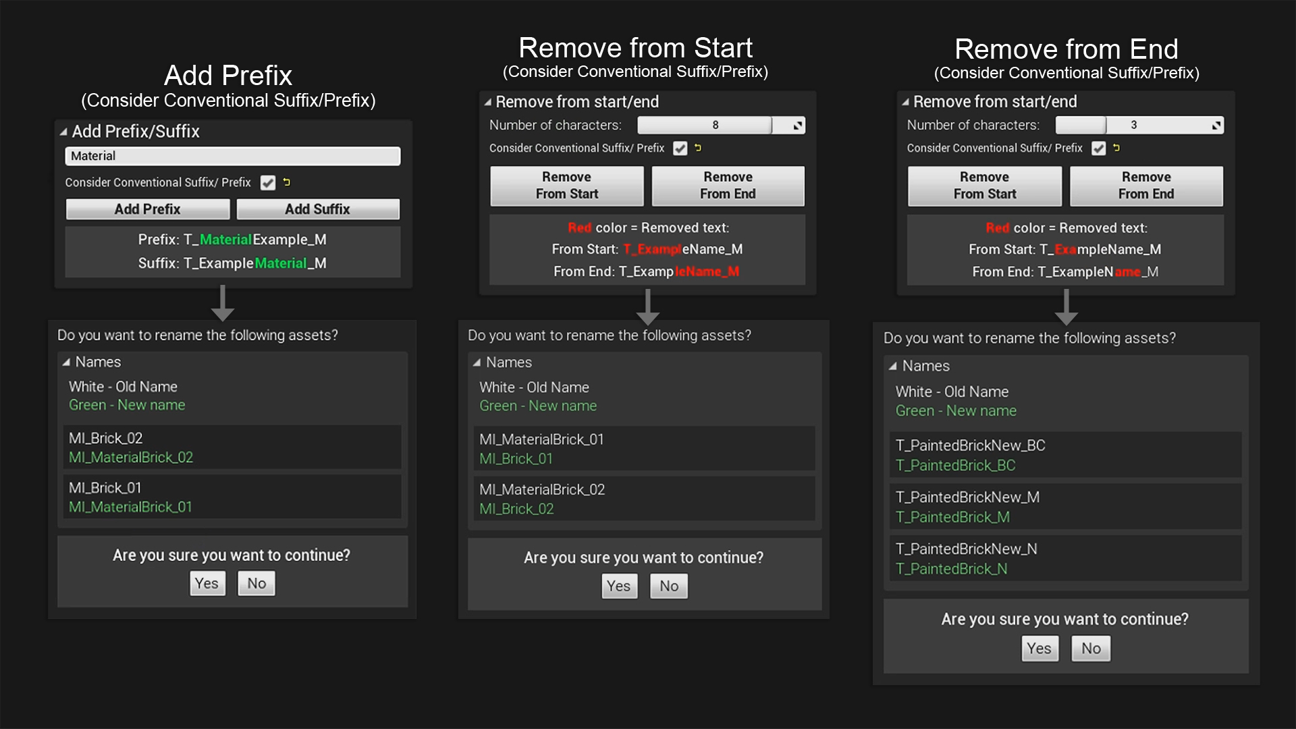The width and height of the screenshot is (1296, 729).
Task: Click the yellow reset arrow in Remove from Start panel
Action: [699, 148]
